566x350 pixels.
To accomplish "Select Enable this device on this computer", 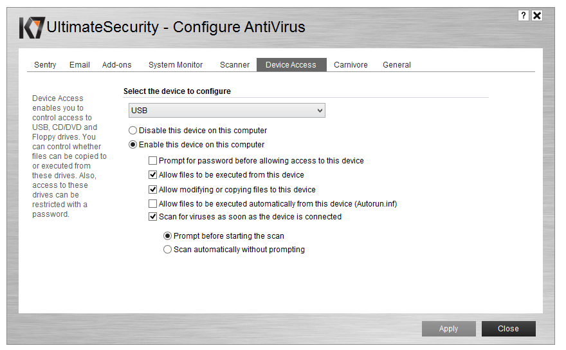I will pos(133,145).
